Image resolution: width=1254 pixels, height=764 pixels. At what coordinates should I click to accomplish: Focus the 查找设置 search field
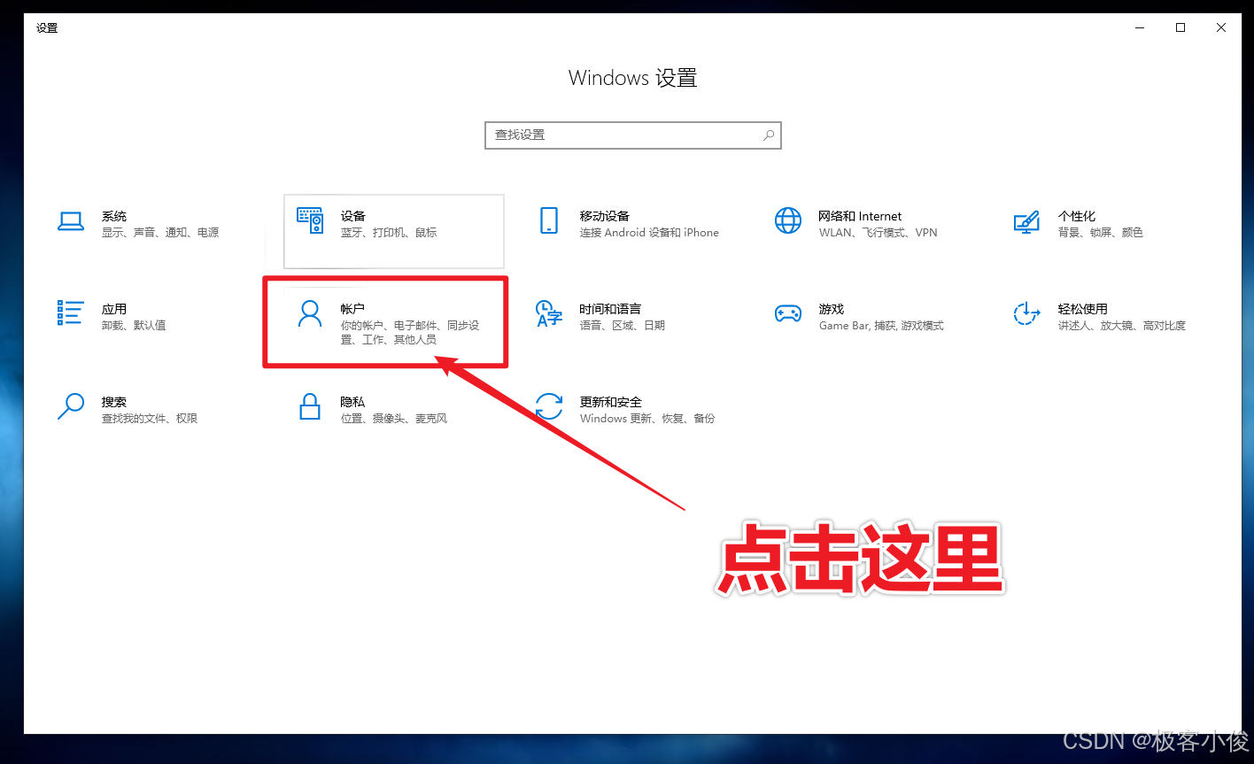tap(633, 135)
